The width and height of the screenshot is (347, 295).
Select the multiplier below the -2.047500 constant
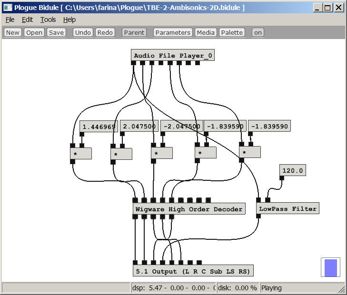pyautogui.click(x=162, y=153)
